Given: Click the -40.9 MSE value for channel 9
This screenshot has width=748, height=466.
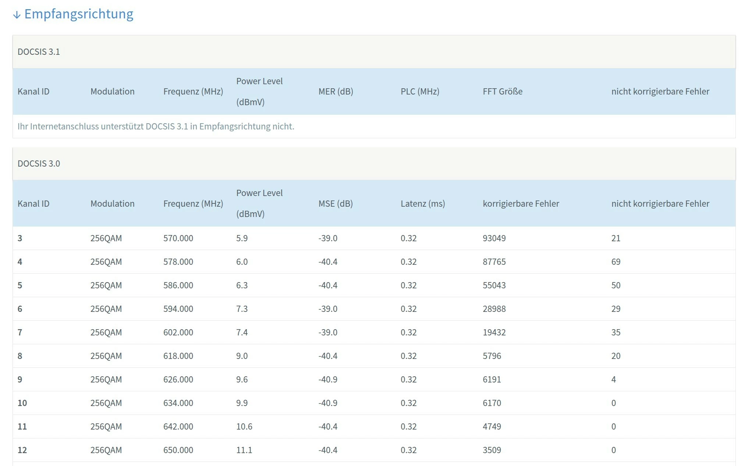Looking at the screenshot, I should (x=328, y=380).
